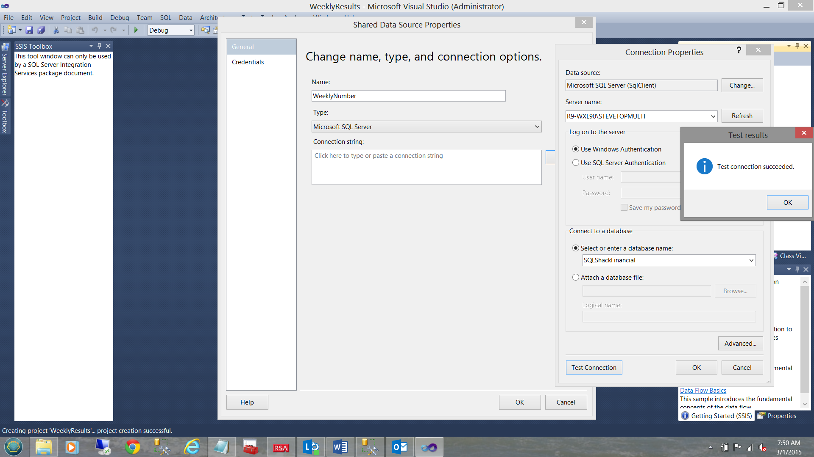Click the help question mark icon
Image resolution: width=814 pixels, height=457 pixels.
click(739, 50)
